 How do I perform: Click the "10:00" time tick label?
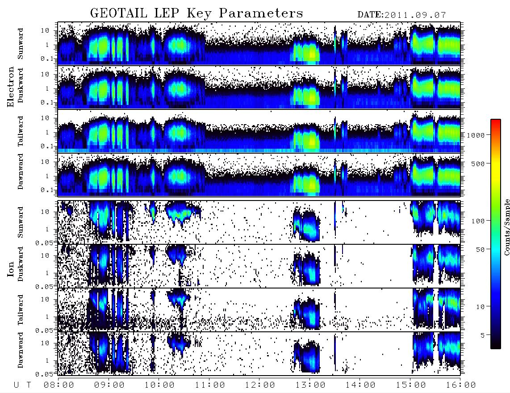click(x=160, y=385)
